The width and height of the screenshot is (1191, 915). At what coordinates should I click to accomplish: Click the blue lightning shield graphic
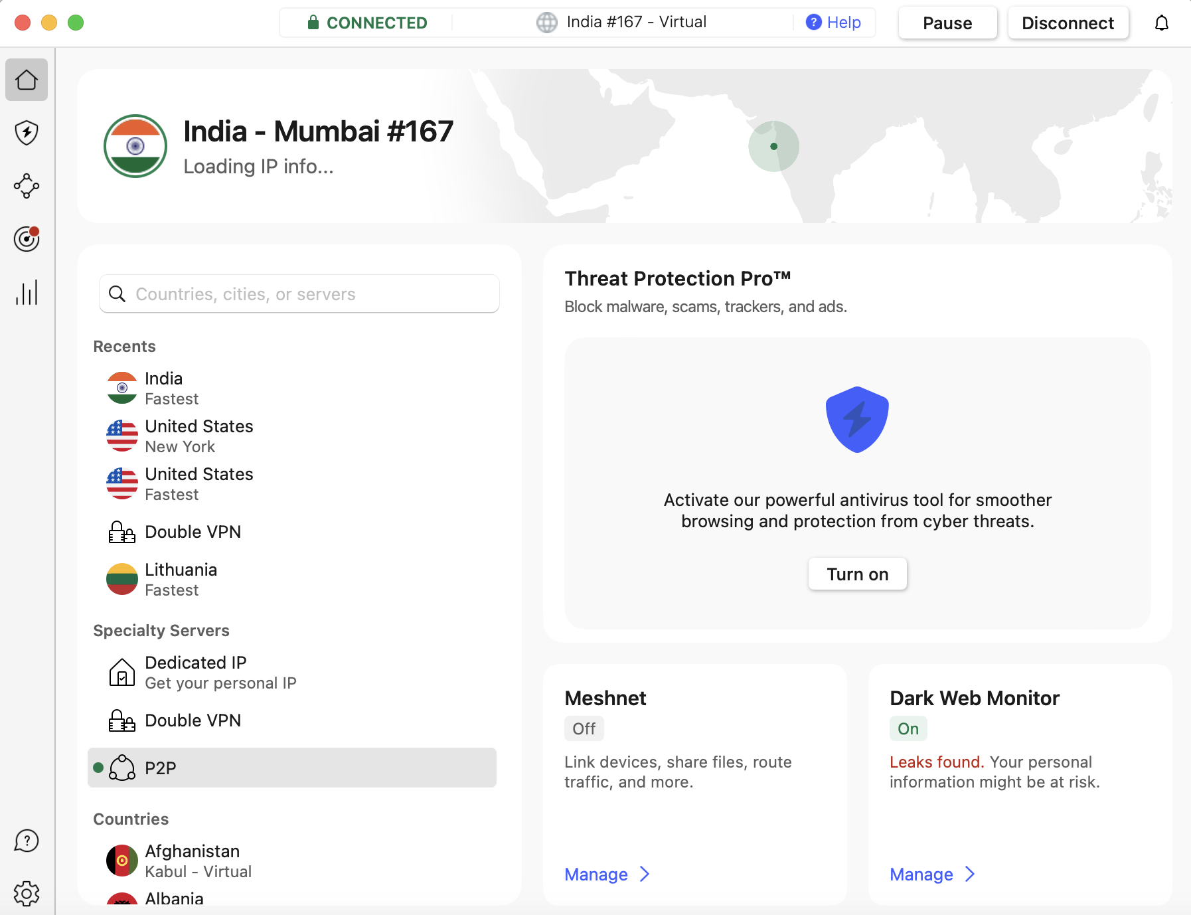(x=857, y=420)
